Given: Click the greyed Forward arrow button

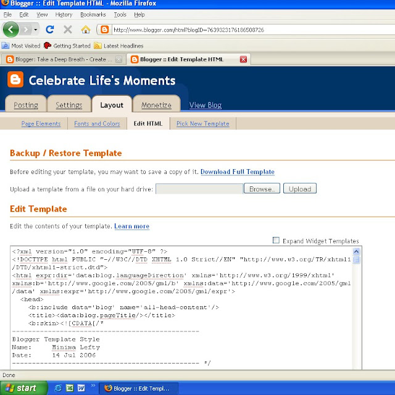Looking at the screenshot, I should pyautogui.click(x=26, y=30).
